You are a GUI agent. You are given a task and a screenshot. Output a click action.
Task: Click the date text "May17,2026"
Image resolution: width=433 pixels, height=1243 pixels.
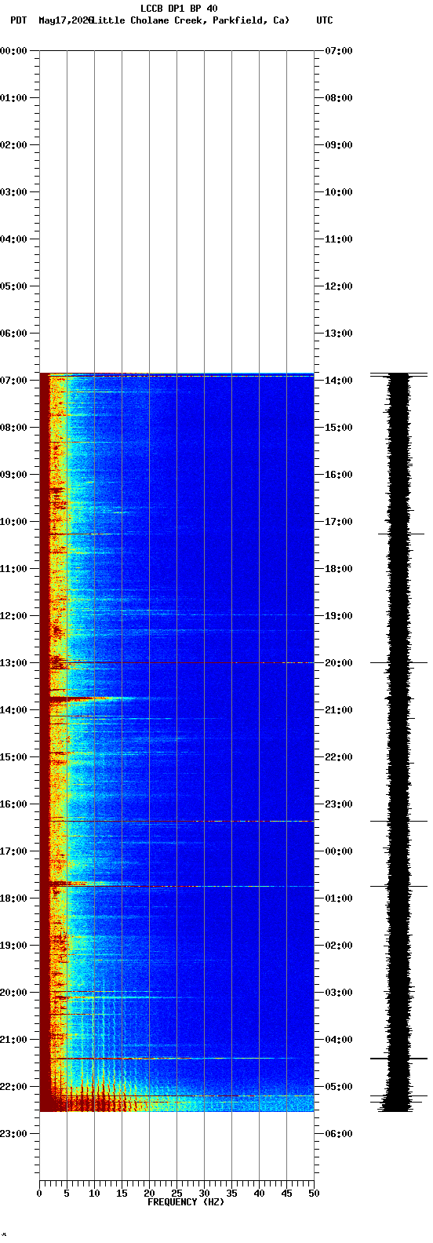coord(65,20)
